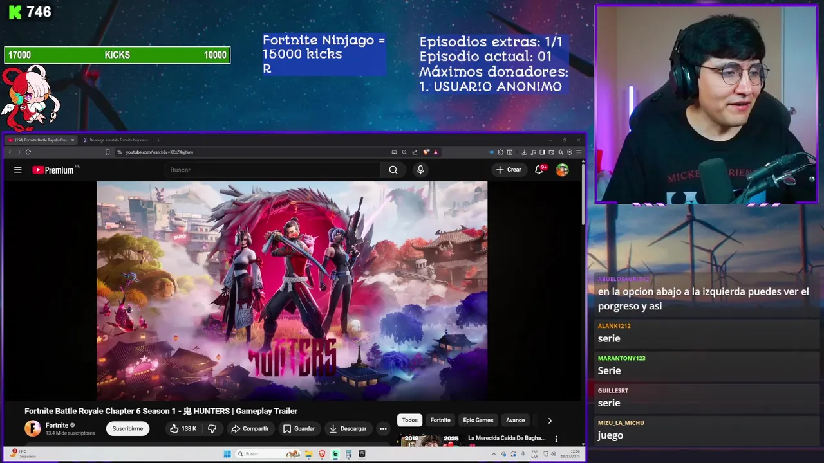Click the browser page vertical scrollbar
824x463 pixels.
[x=583, y=193]
